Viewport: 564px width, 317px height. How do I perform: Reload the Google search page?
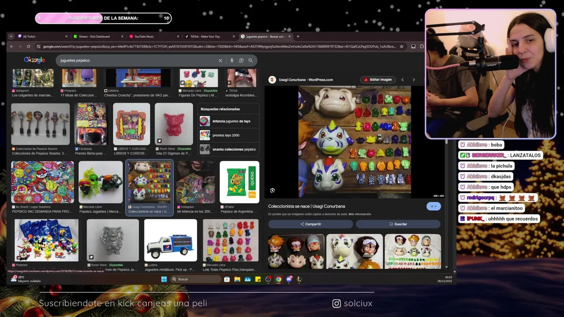pyautogui.click(x=29, y=46)
